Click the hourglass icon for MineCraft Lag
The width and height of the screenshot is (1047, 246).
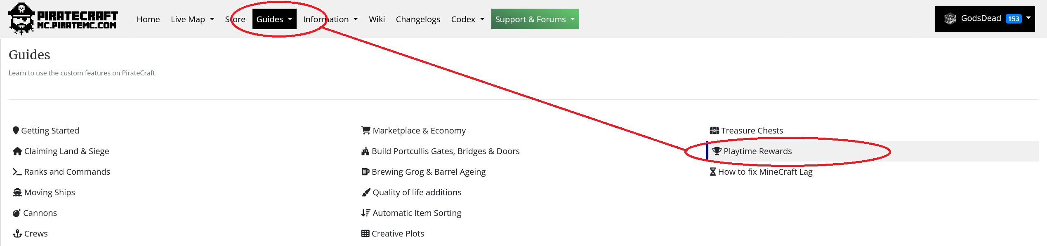pos(712,172)
